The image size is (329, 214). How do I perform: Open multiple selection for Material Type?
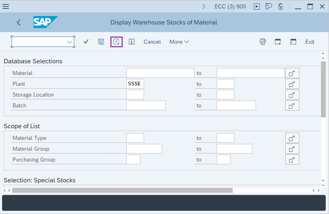coord(292,138)
